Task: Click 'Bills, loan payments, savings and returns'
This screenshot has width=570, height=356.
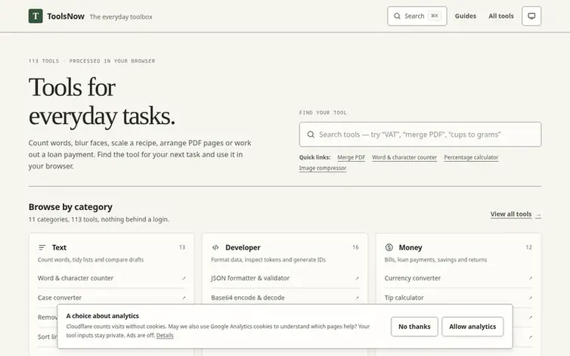Action: pos(435,260)
